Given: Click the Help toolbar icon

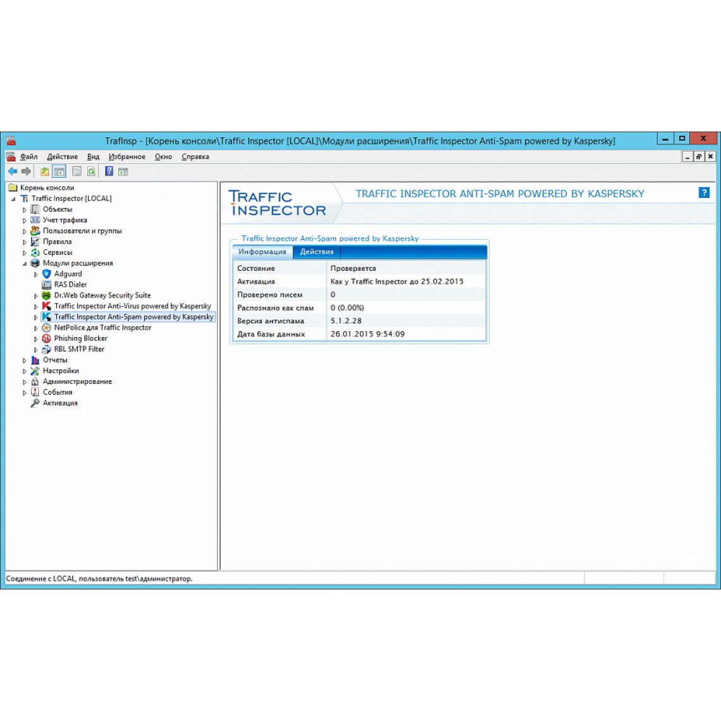Looking at the screenshot, I should (109, 171).
